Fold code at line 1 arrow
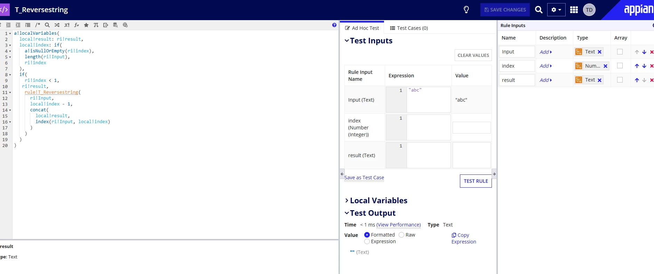This screenshot has width=654, height=274. click(10, 34)
